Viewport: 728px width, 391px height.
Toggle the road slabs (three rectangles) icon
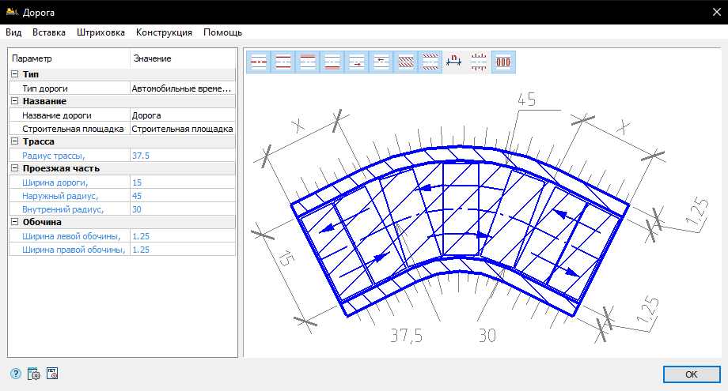click(x=503, y=62)
